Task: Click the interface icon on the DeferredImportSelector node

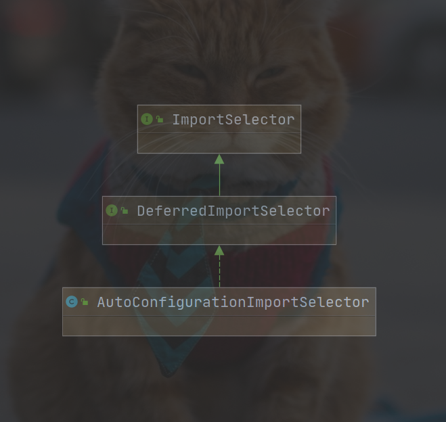Action: coord(112,210)
